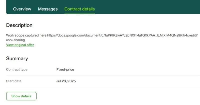Click blank area right of Show details button
The image size is (200, 105).
pyautogui.click(x=112, y=96)
